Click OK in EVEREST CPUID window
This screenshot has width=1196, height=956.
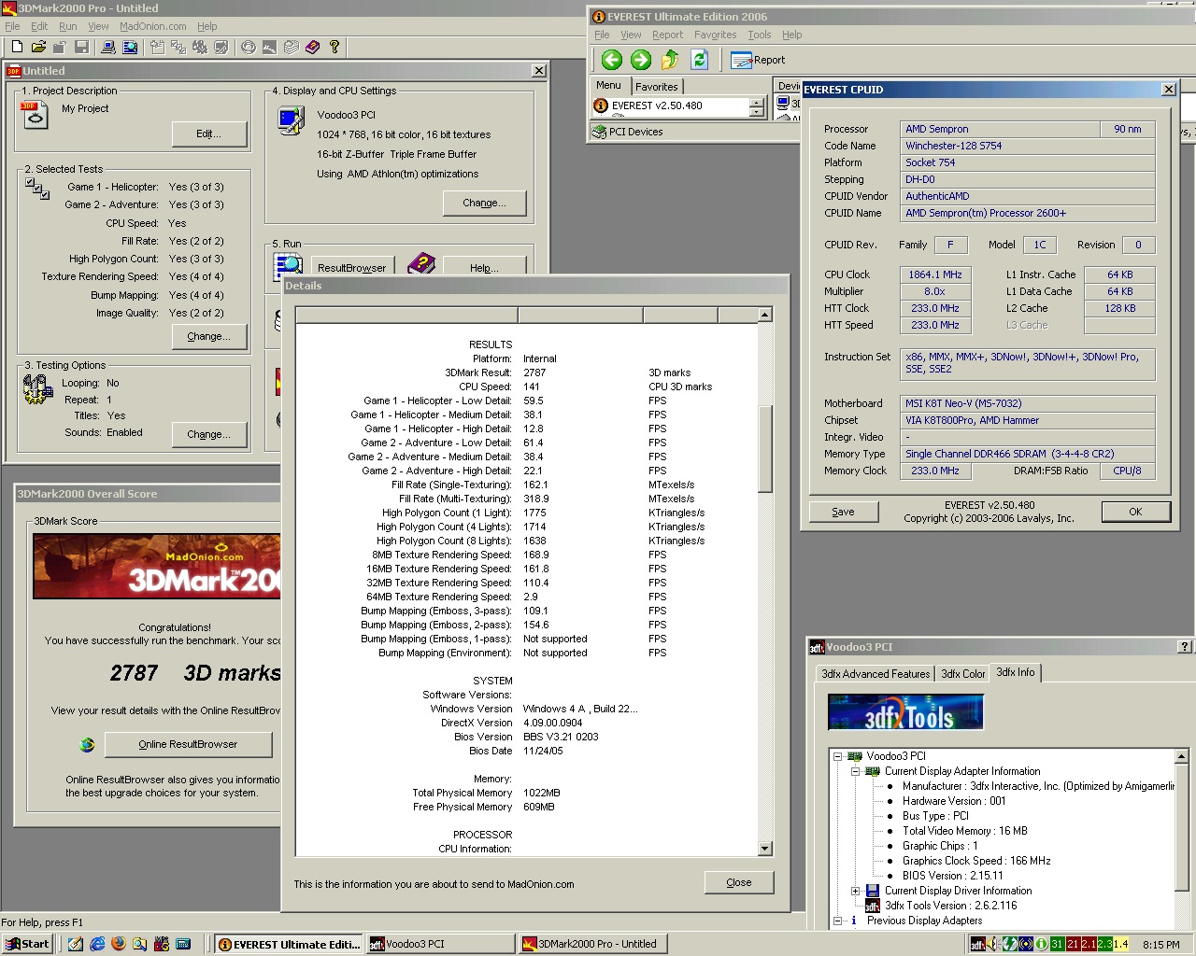click(1135, 512)
